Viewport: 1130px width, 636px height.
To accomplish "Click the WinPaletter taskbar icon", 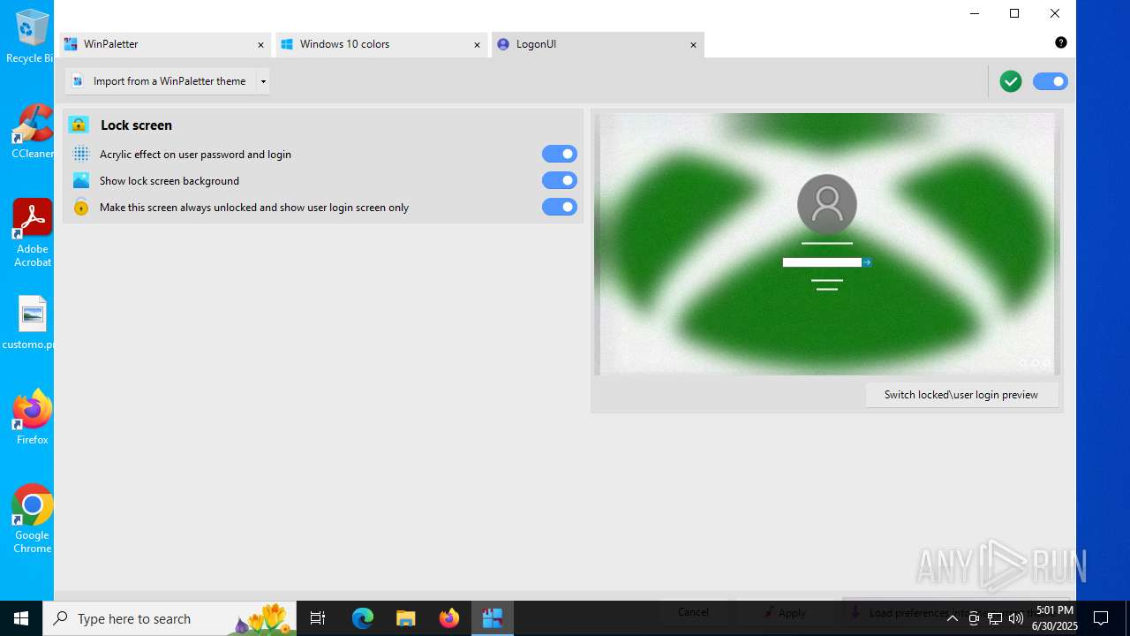I will [492, 618].
